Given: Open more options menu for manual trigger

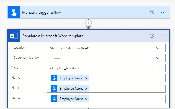Looking at the screenshot, I should point(163,13).
